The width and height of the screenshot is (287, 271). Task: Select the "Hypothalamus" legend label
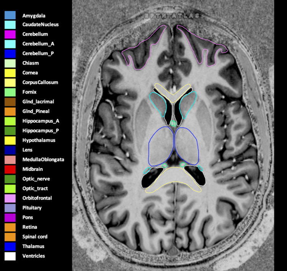(x=39, y=140)
